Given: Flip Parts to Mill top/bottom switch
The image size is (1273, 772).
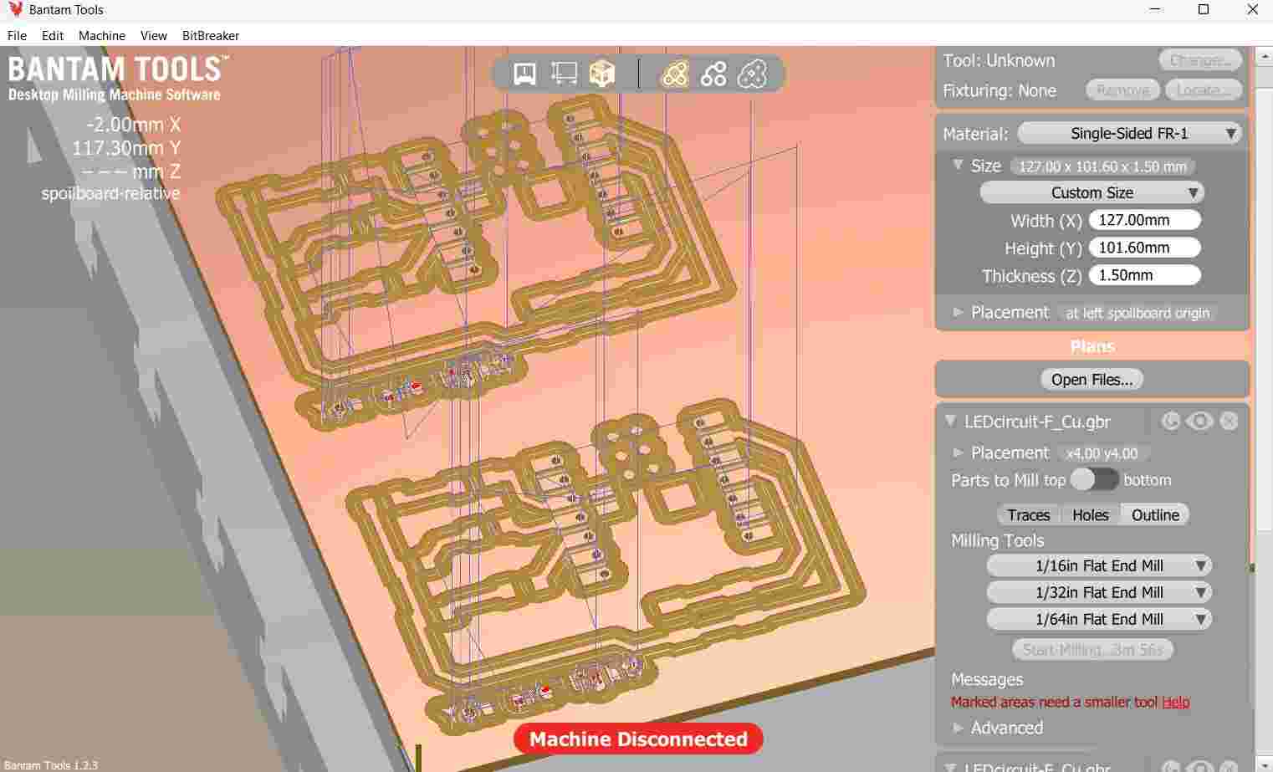Looking at the screenshot, I should pos(1095,479).
